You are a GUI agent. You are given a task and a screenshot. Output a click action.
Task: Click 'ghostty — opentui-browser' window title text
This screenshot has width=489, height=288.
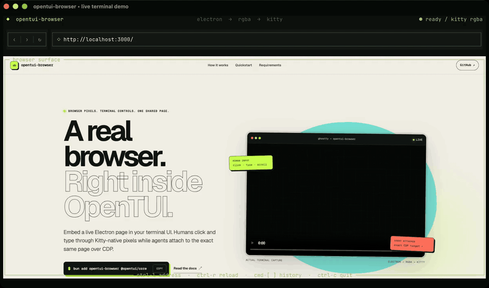coord(336,139)
